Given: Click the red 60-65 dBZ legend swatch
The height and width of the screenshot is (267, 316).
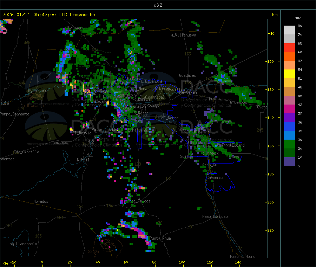Looking at the screenshot, I should point(289,47).
